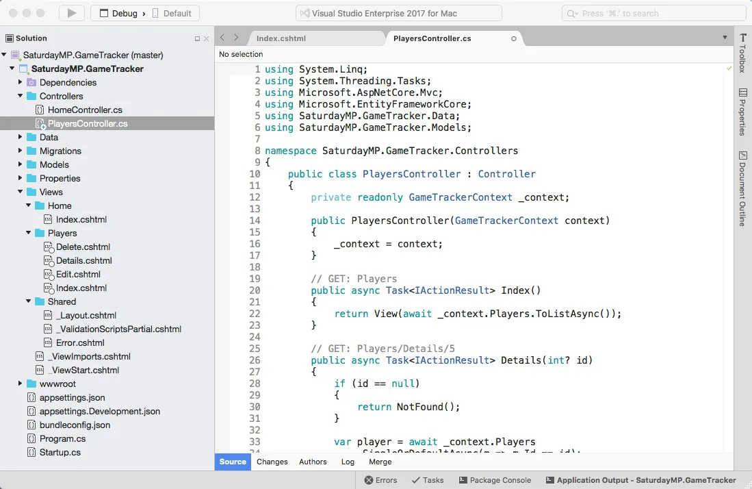Screen dimensions: 752x489
Task: Open Players Index.cshtml file icon
Action: coord(49,288)
